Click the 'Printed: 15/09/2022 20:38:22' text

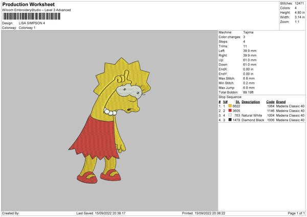tap(204, 213)
